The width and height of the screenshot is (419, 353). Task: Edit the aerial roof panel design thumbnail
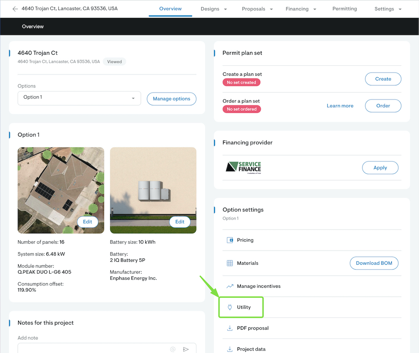(88, 222)
